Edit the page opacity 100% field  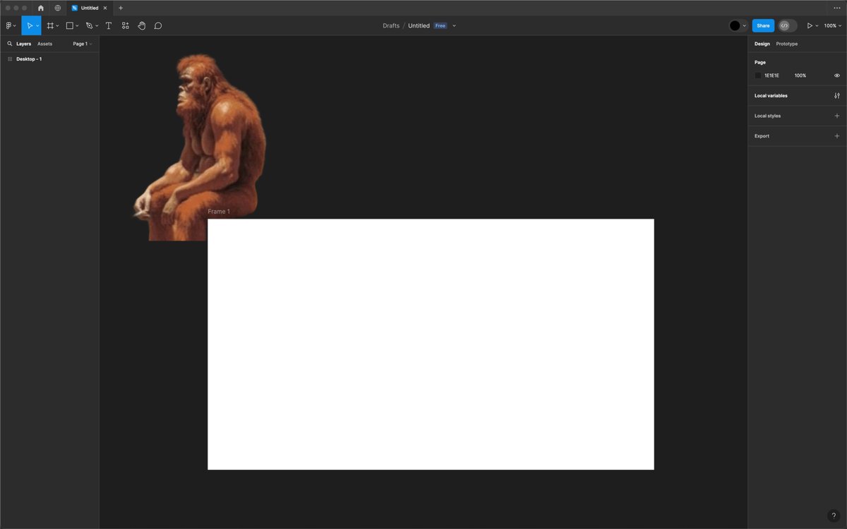tap(800, 75)
